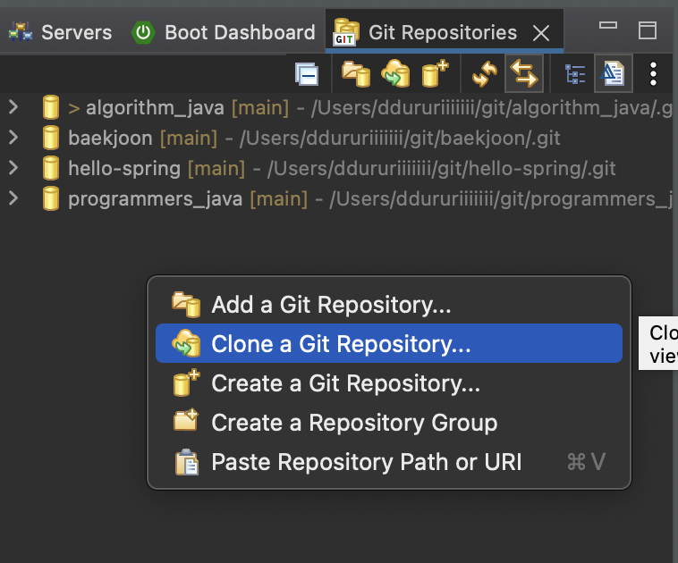
Task: Expand the algorithm_java repository
Action: click(13, 106)
